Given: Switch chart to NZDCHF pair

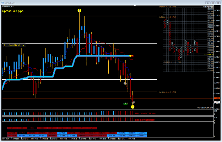Looking at the screenshot, I should pyautogui.click(x=92, y=133).
